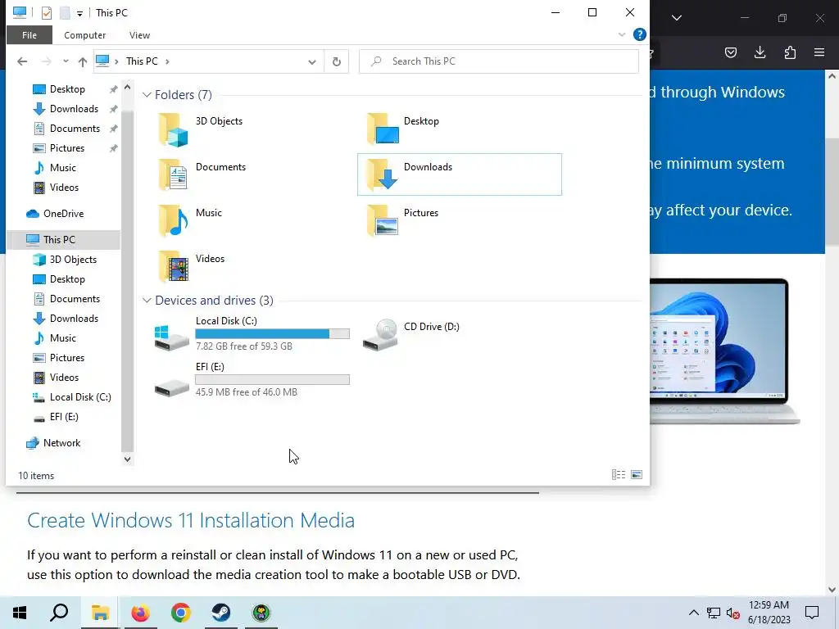The image size is (839, 629).
Task: Click the Properties quick access toolbar icon
Action: pos(47,13)
